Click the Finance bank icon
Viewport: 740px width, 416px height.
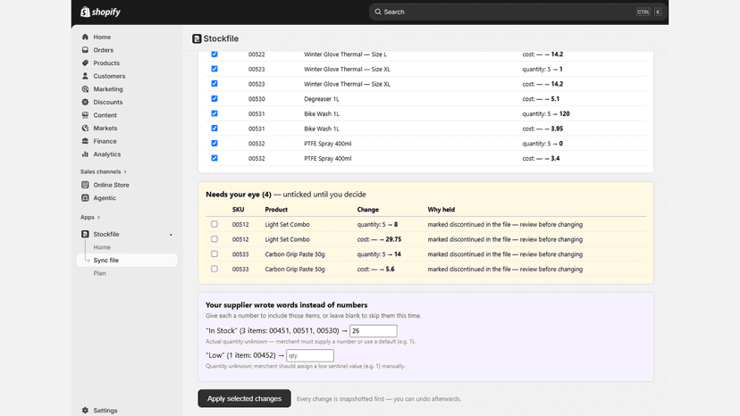(85, 141)
